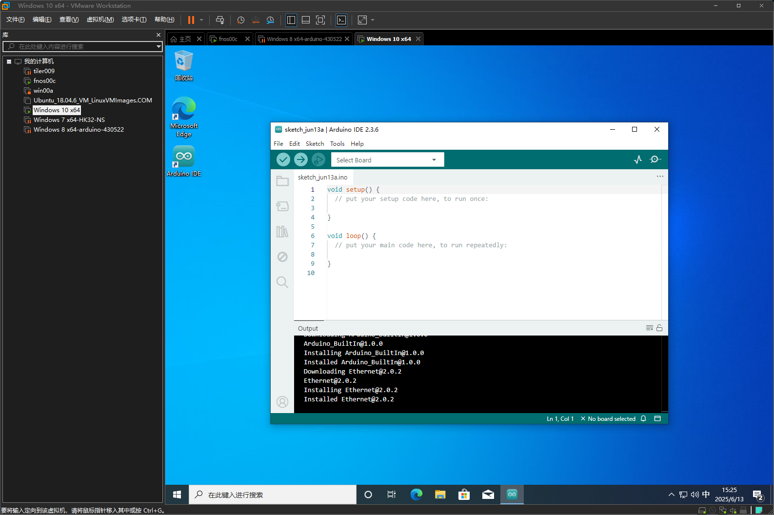Open the Serial Monitor icon

[x=655, y=159]
